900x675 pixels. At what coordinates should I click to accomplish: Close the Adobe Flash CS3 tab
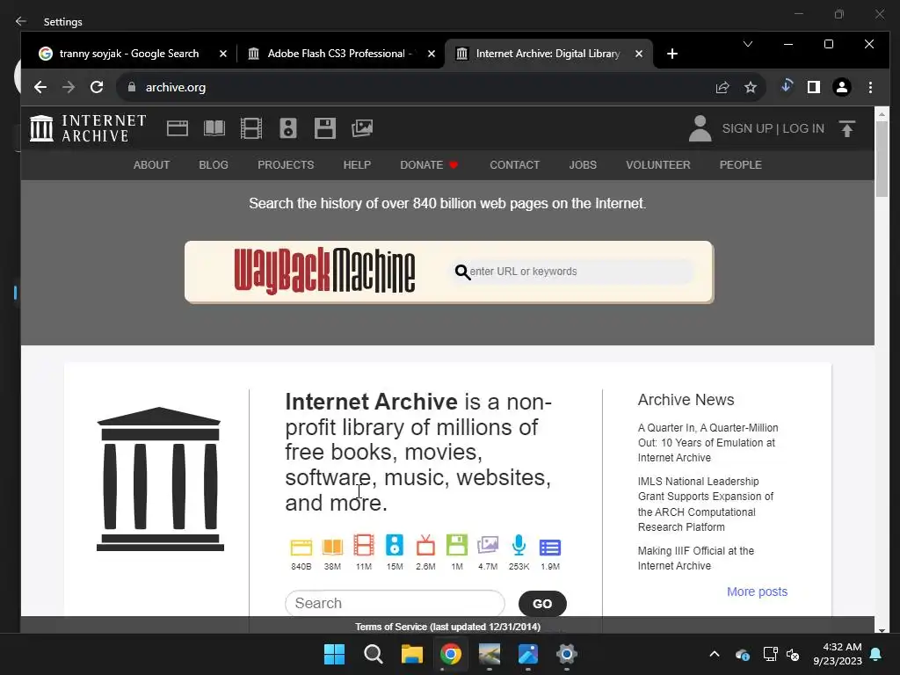pos(431,54)
